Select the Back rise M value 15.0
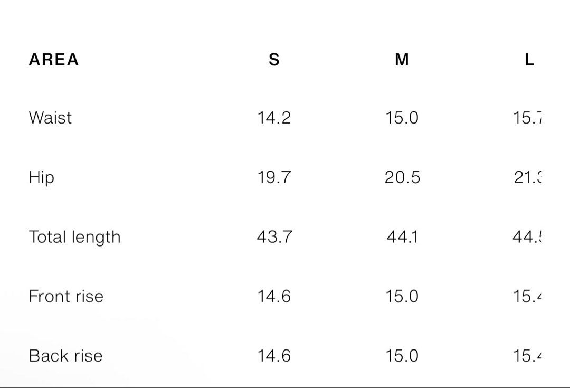This screenshot has width=570, height=388. 402,356
